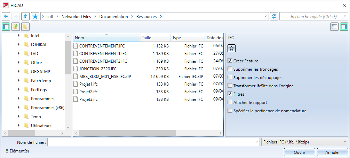This screenshot has height=158, width=350.
Task: Open the address path history dropdown
Action: 266,17
